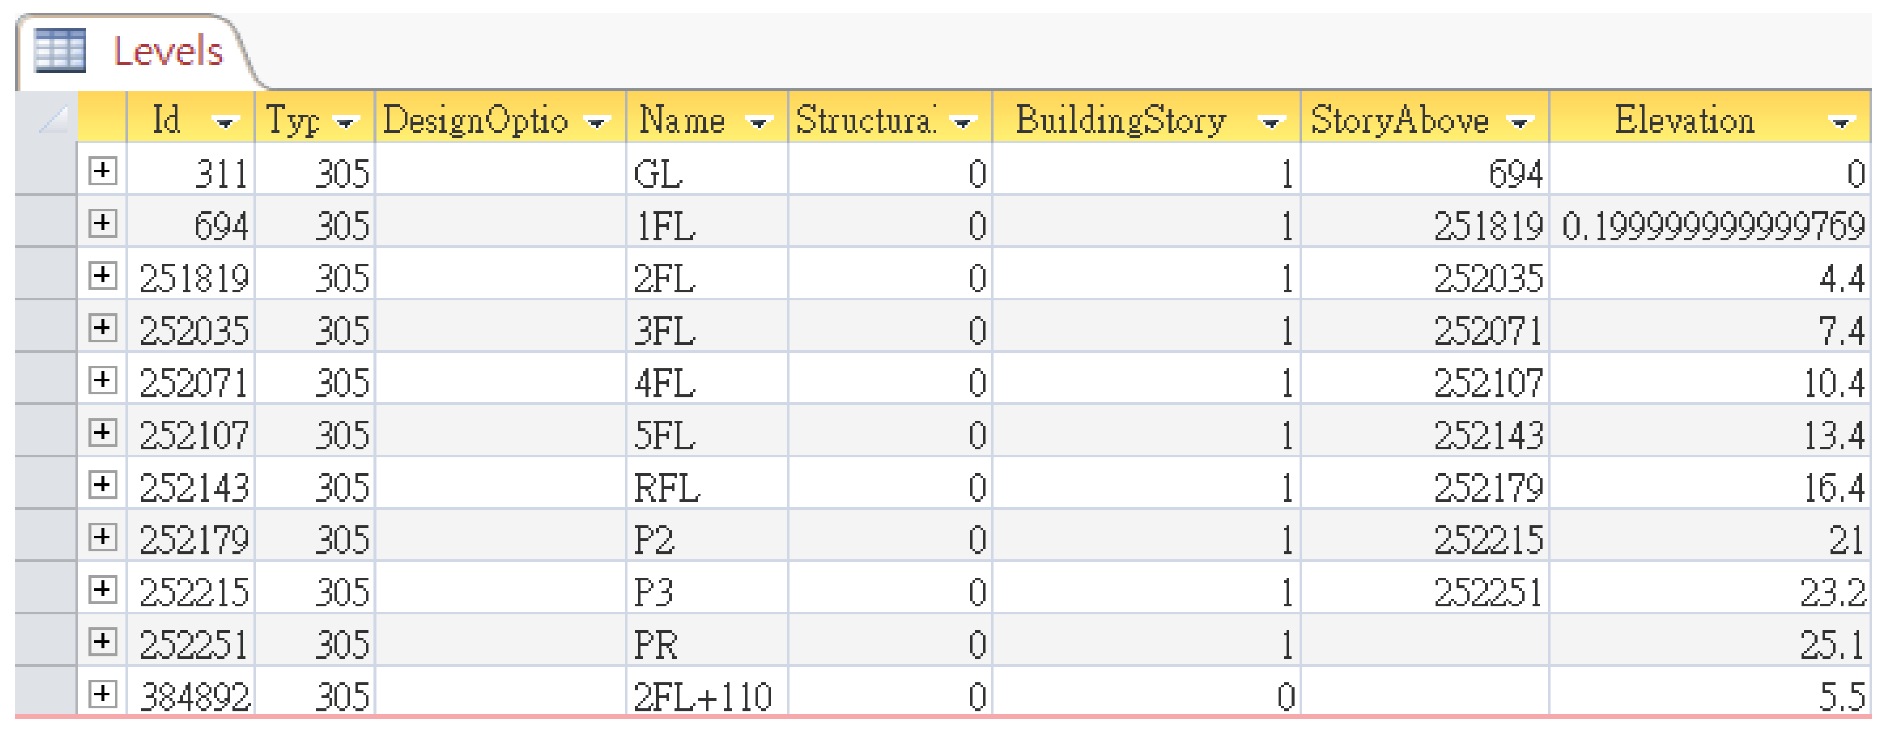Image resolution: width=1884 pixels, height=734 pixels.
Task: Open the Elevation column filter dropdown
Action: click(1840, 121)
